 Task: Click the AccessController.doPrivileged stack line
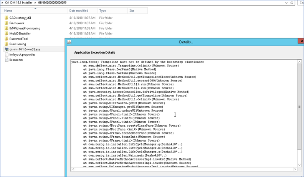136,92
